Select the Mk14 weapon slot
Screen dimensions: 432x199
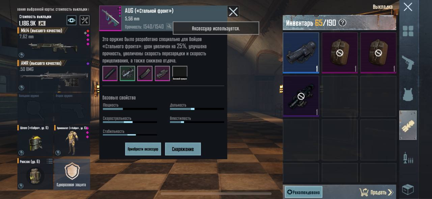point(54,43)
